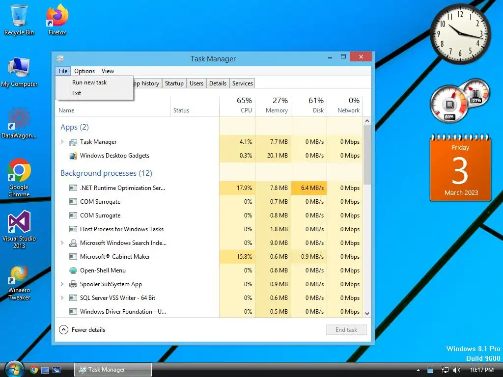The image size is (503, 377).
Task: Expand SQL Server VSS Writer row
Action: point(62,298)
